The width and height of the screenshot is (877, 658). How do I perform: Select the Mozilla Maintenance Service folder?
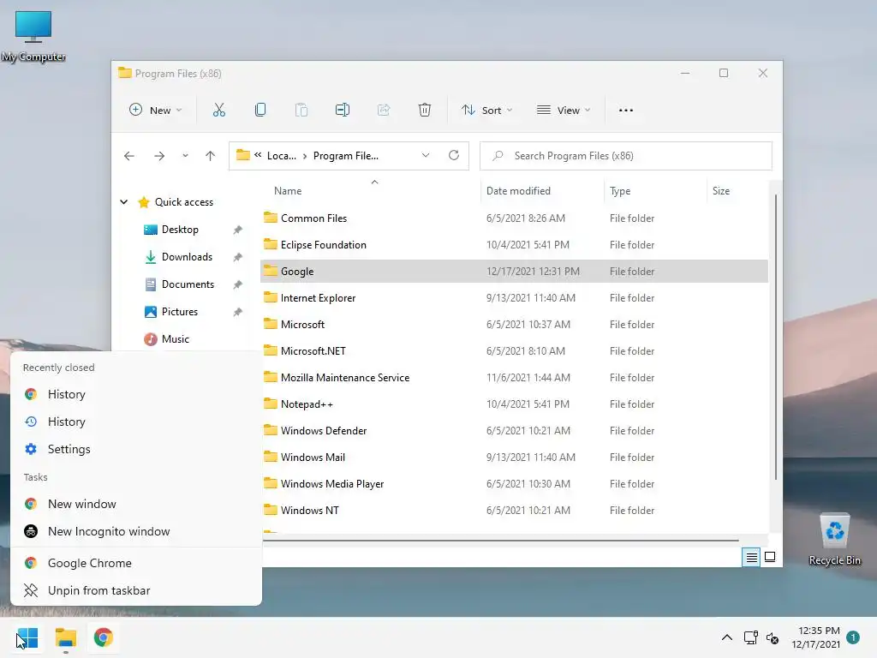pos(514,378)
